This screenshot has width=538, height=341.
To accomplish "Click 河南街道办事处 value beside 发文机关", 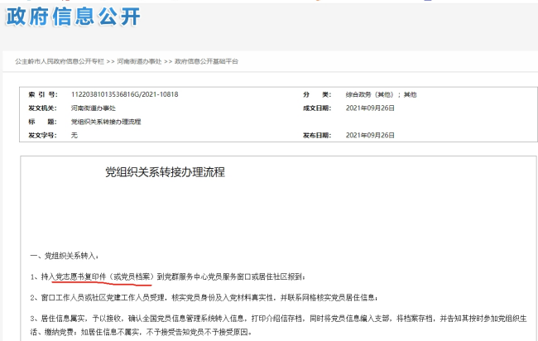I will pyautogui.click(x=93, y=108).
